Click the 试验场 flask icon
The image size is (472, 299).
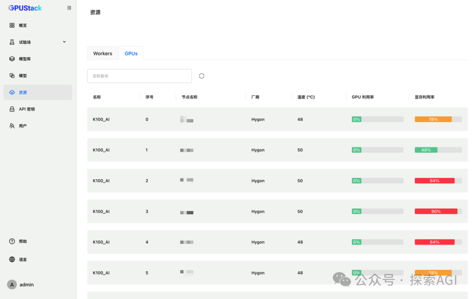[12, 42]
